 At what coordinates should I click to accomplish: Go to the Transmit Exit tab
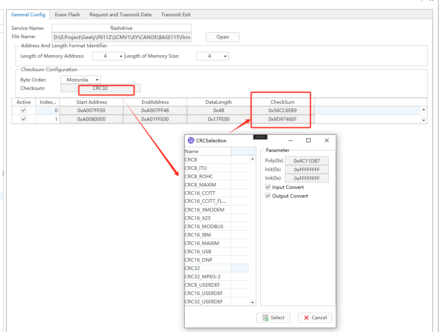coord(176,15)
